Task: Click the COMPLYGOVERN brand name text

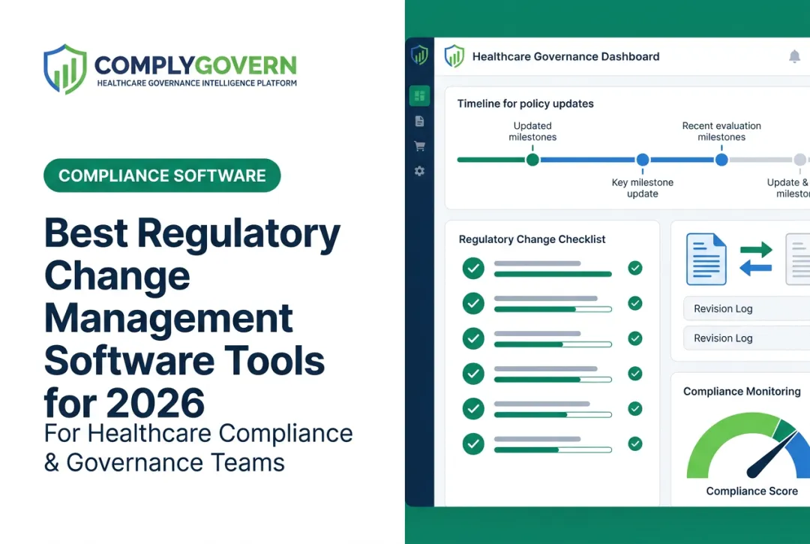Action: tap(195, 65)
